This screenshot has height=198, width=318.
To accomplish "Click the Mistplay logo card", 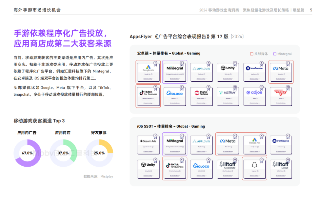I will pyautogui.click(x=228, y=96).
